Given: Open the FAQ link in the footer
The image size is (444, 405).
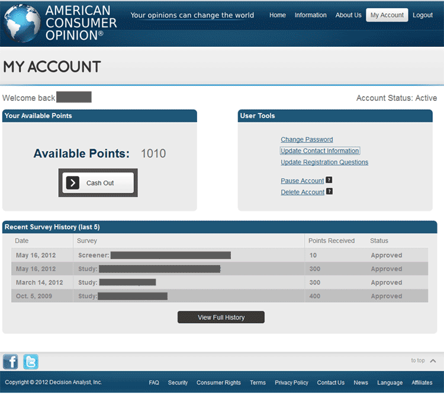Looking at the screenshot, I should pyautogui.click(x=154, y=383).
